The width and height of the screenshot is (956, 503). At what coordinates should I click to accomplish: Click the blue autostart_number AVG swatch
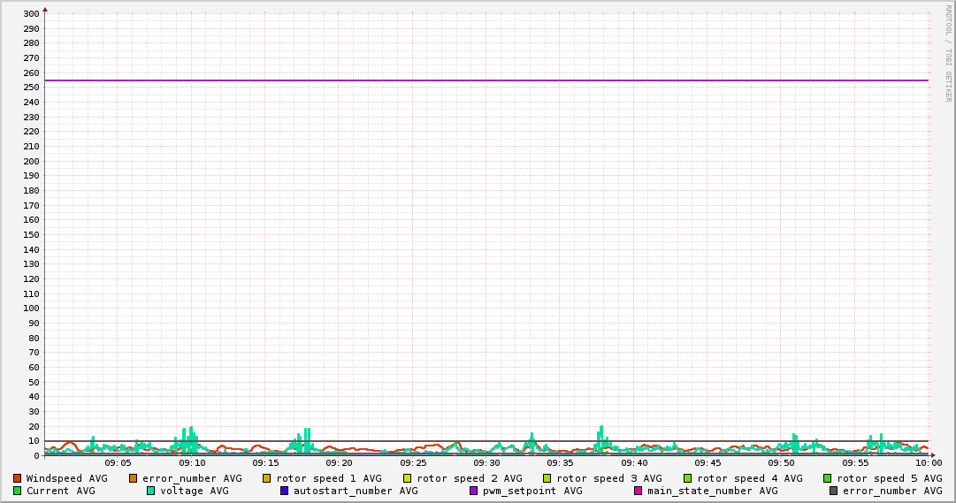(x=285, y=491)
